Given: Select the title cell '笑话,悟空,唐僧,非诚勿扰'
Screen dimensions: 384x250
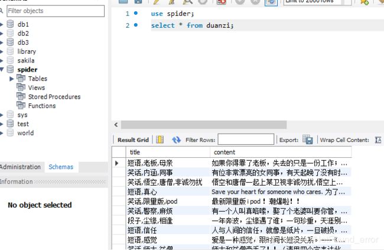Looking at the screenshot, I should point(168,182).
